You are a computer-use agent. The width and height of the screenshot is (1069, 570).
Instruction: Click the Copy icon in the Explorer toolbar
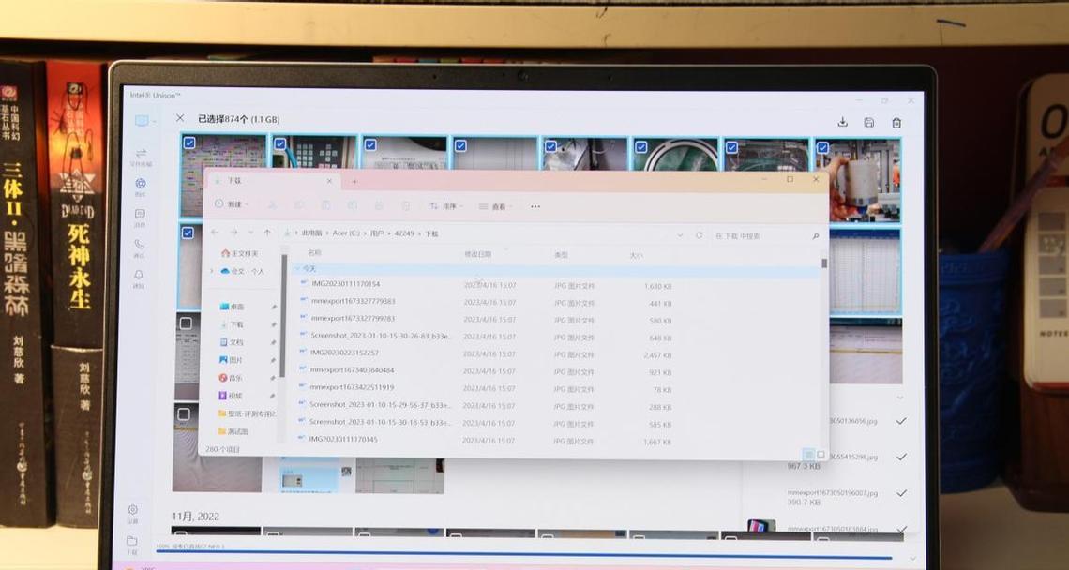coord(299,205)
